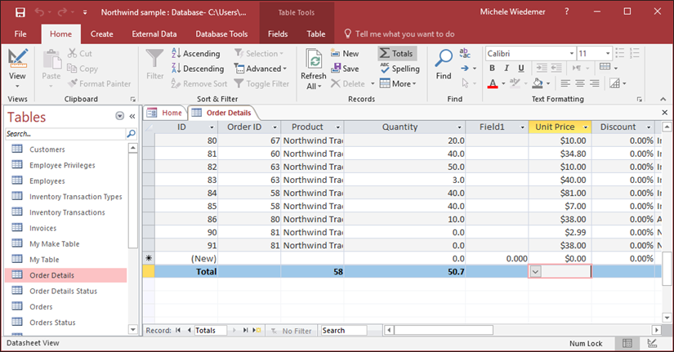Click the horizontal scrollbar in the datasheet
This screenshot has width=674, height=352.
pyautogui.click(x=444, y=330)
